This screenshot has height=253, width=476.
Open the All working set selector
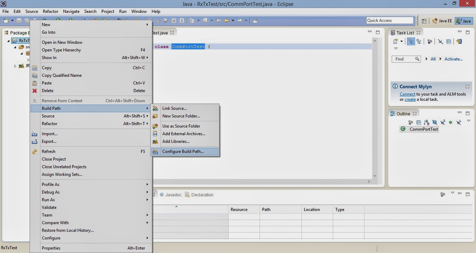coord(433,59)
